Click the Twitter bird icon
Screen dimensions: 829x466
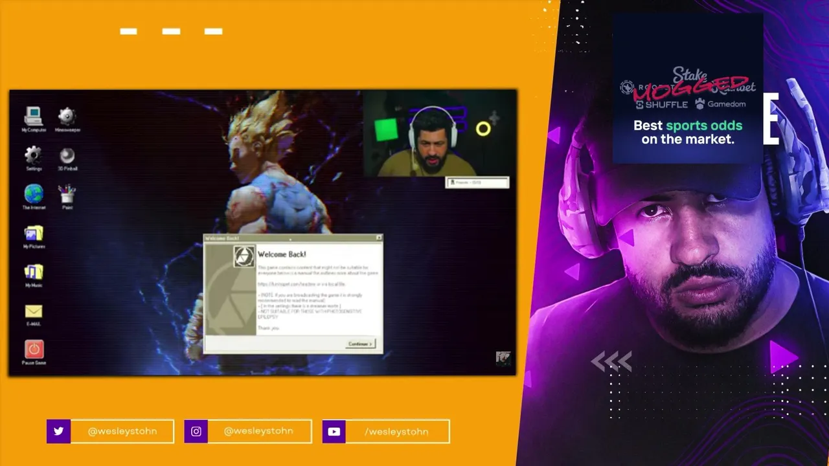58,432
